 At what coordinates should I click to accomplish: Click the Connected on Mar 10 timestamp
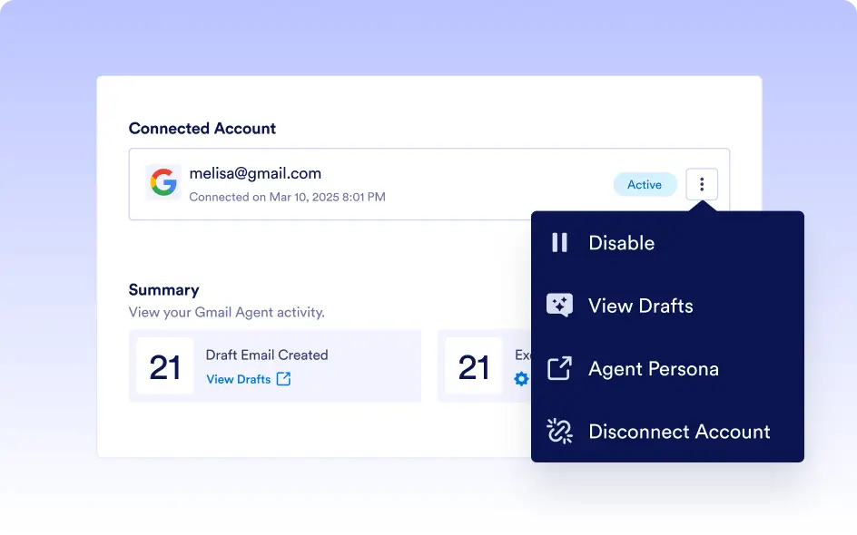pos(288,197)
